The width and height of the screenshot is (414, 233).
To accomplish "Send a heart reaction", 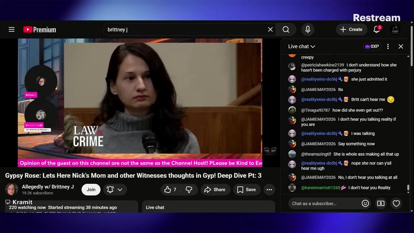I will pyautogui.click(x=396, y=203).
